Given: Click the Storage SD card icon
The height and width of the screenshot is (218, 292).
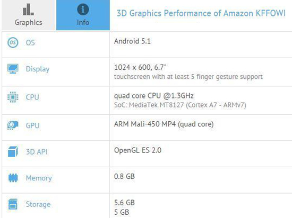Looking at the screenshot, I should (x=13, y=204).
